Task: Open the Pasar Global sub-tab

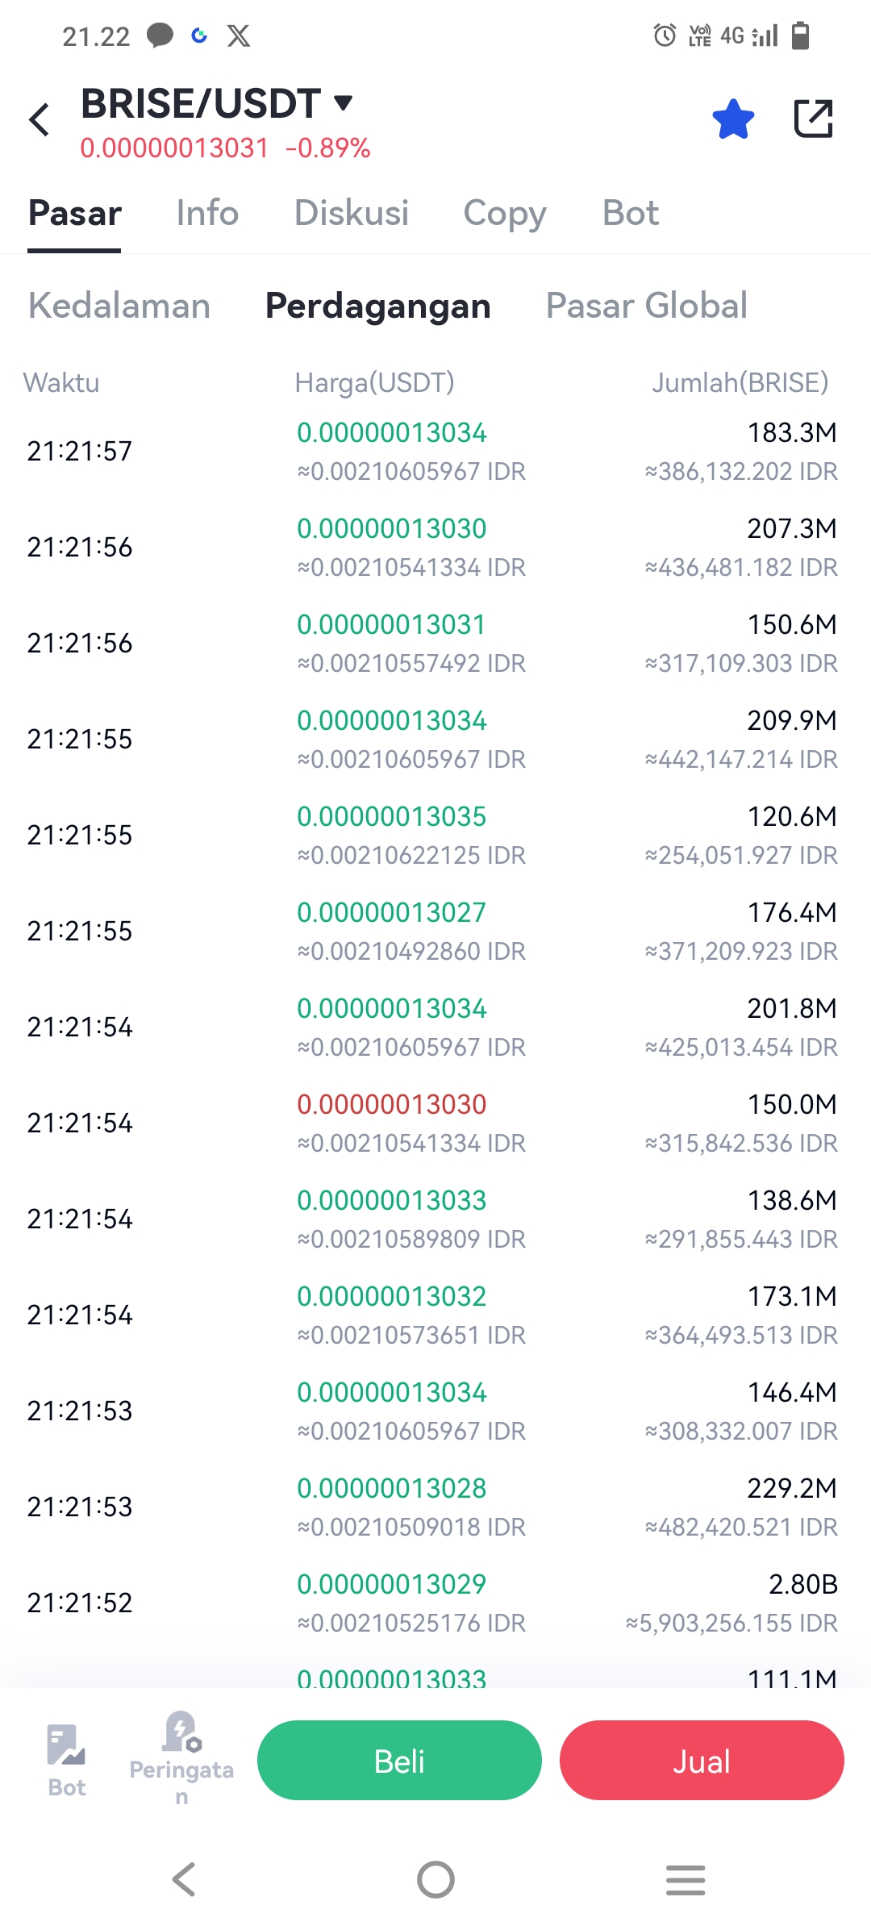Action: 647,306
